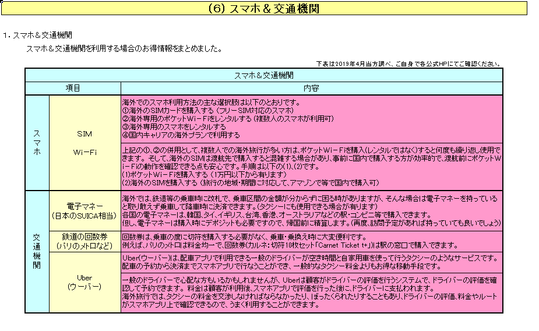
Task: Click line 各国の電子マネーは、韓国、タイ、イギリス
Action: (x=276, y=215)
